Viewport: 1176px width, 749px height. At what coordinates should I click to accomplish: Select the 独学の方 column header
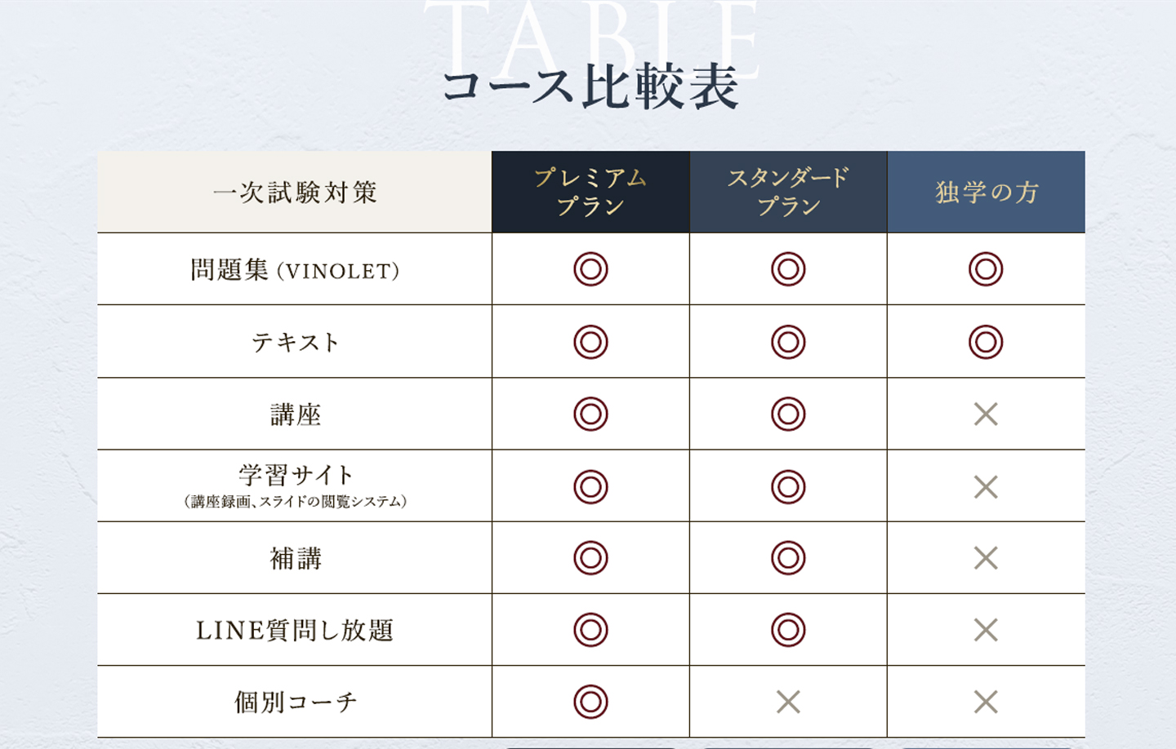coord(986,192)
